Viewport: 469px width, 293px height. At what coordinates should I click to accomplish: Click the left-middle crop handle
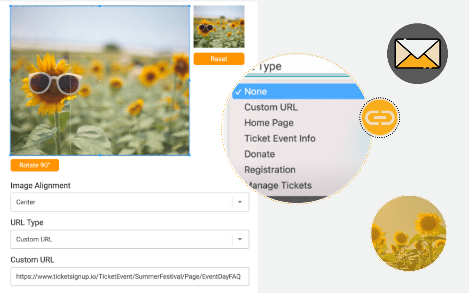point(10,81)
